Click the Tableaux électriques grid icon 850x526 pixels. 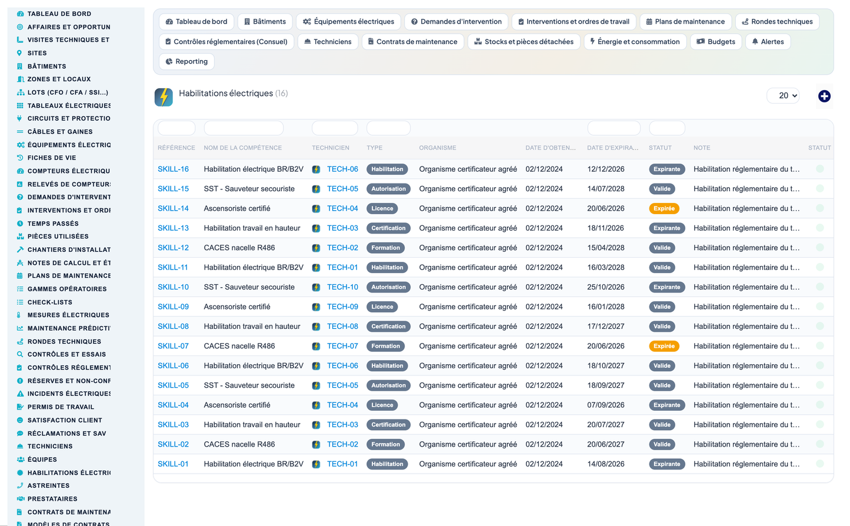click(20, 105)
